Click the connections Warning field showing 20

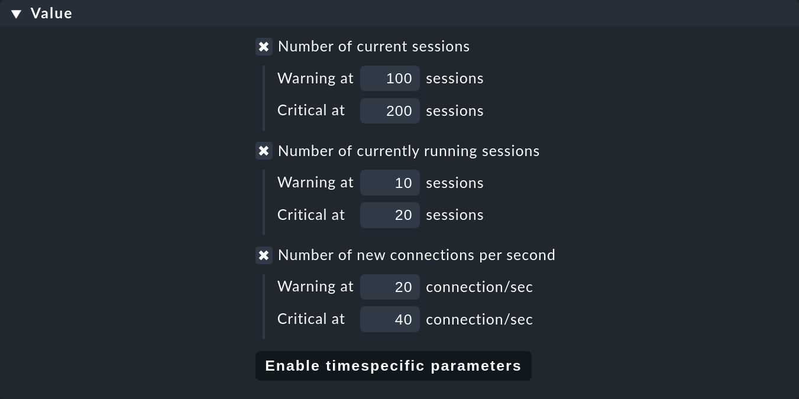pos(390,287)
